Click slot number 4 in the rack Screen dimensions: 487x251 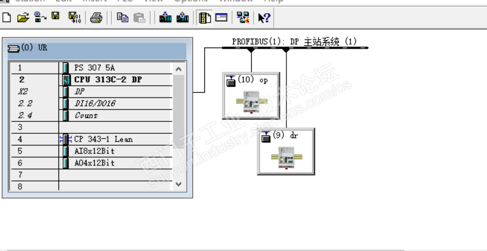click(20, 139)
